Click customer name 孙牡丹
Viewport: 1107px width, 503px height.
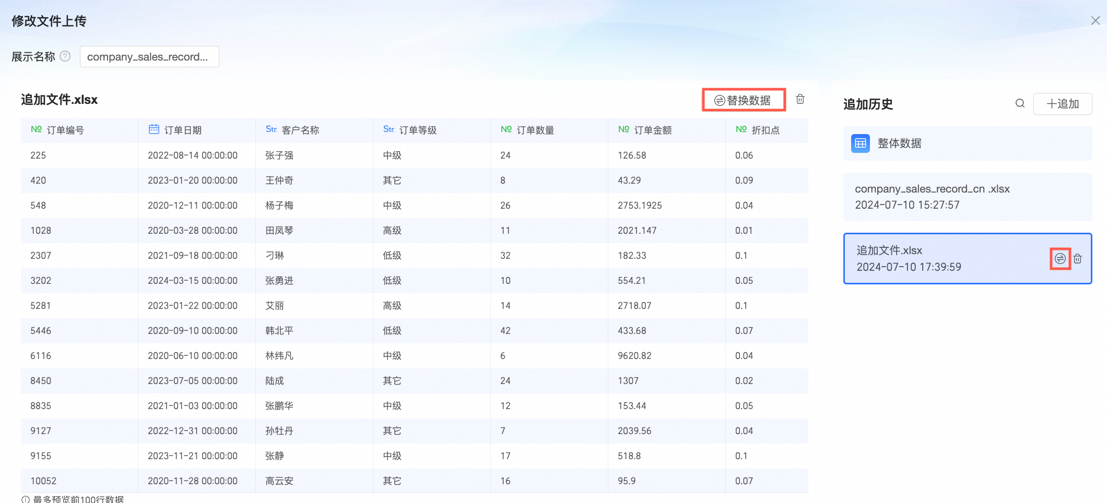(279, 431)
